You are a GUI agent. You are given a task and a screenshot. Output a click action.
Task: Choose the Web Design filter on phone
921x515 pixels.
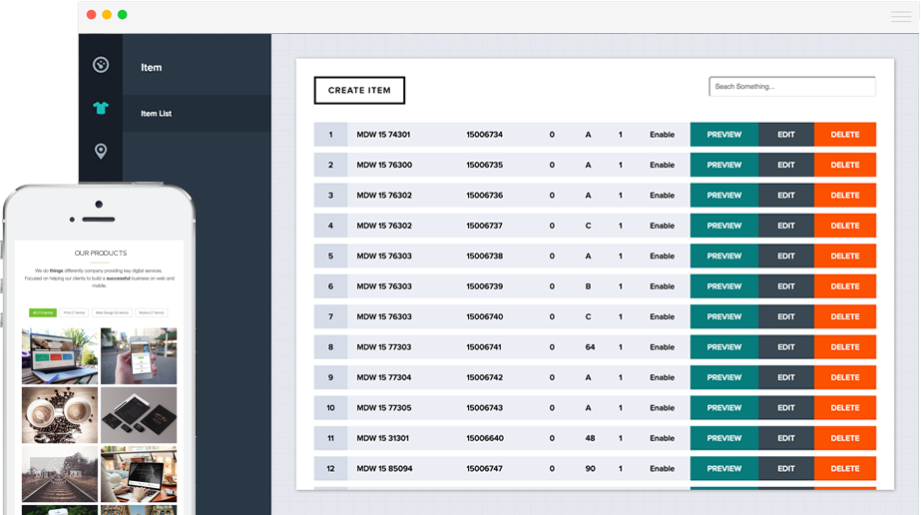[x=112, y=312]
